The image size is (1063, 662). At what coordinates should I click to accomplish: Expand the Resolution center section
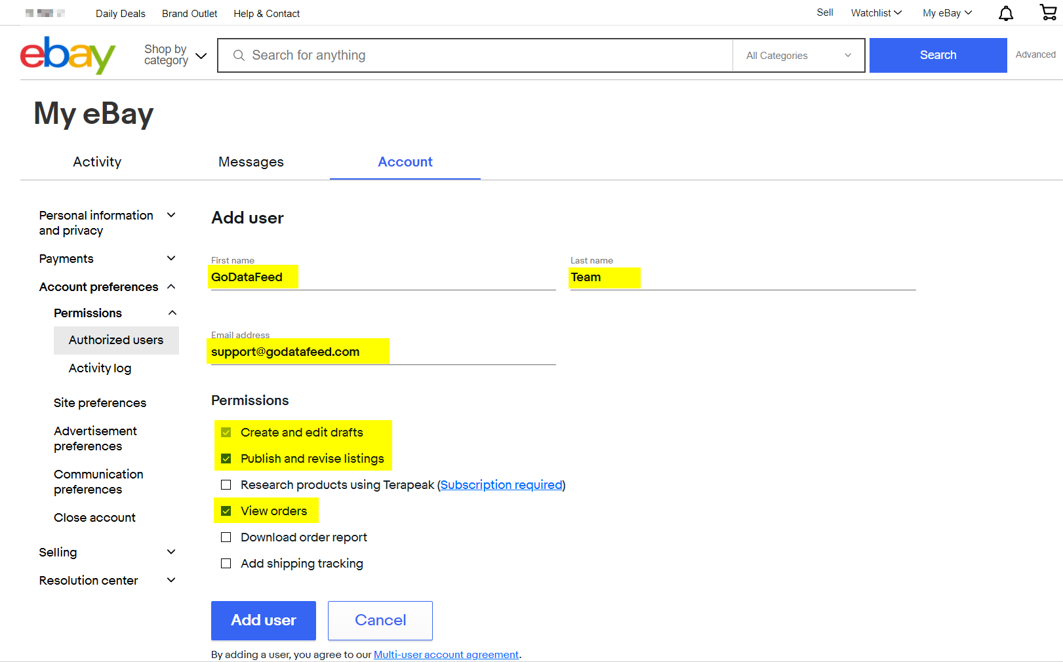pos(108,581)
